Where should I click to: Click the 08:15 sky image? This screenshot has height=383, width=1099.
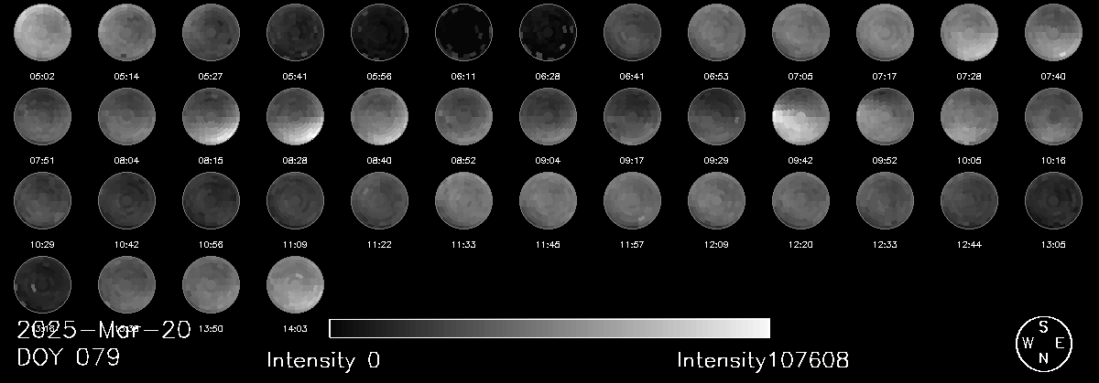(212, 118)
